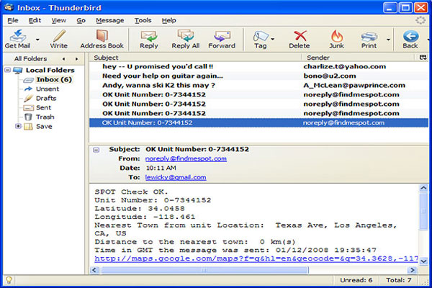The width and height of the screenshot is (432, 288).
Task: Select sender charlize.t@yahoo.com
Action: (345, 66)
